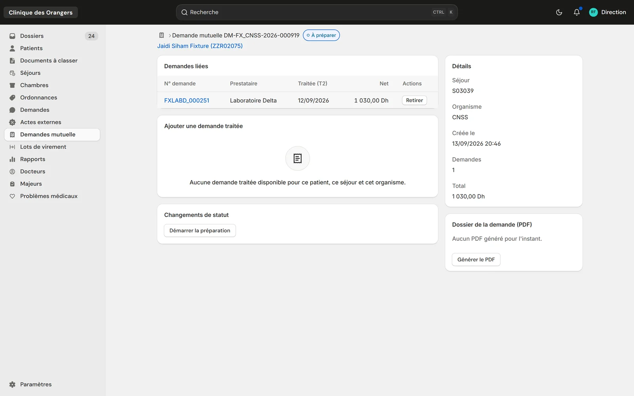The height and width of the screenshot is (396, 634).
Task: Focus the Recherche search field
Action: [317, 12]
